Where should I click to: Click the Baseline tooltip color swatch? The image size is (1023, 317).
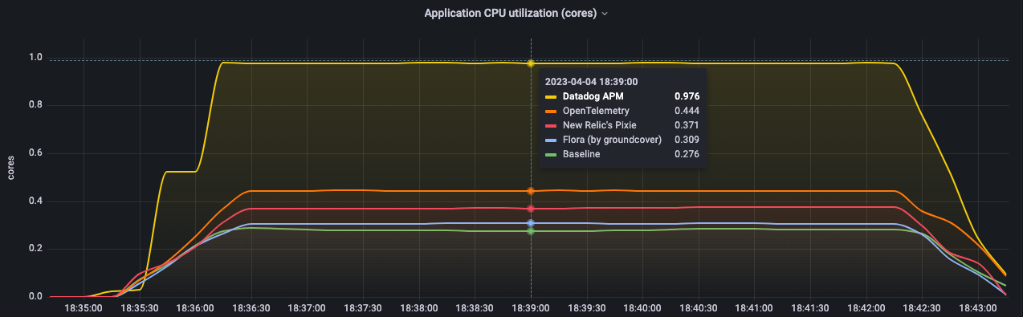tap(551, 154)
